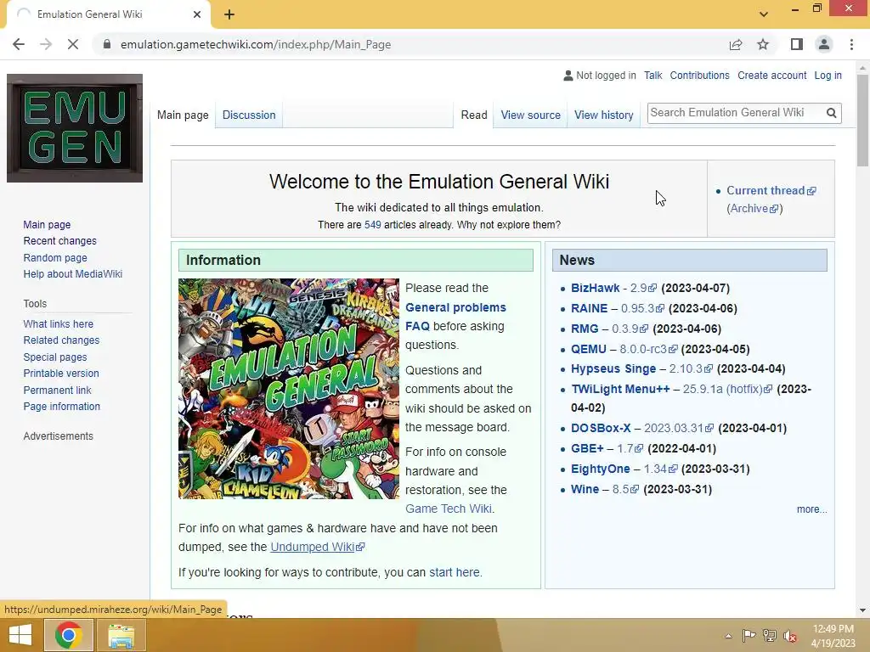Open the DOSBox-X news link
This screenshot has width=870, height=652.
click(x=601, y=428)
